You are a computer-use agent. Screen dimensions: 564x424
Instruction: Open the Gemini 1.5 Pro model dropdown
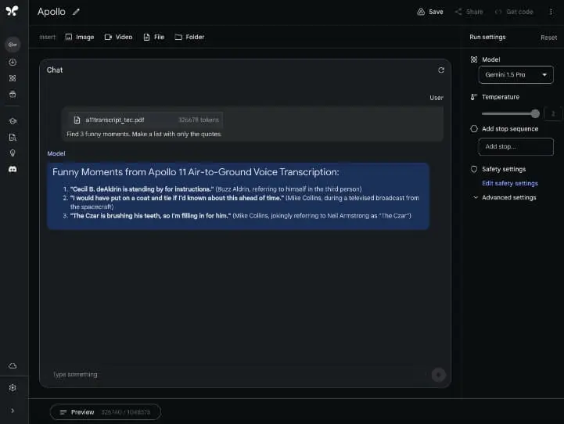point(516,74)
